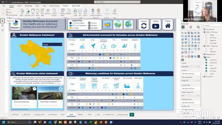Image resolution: width=222 pixels, height=125 pixels.
Task: Switch to Model view in left rail
Action: pos(2,30)
